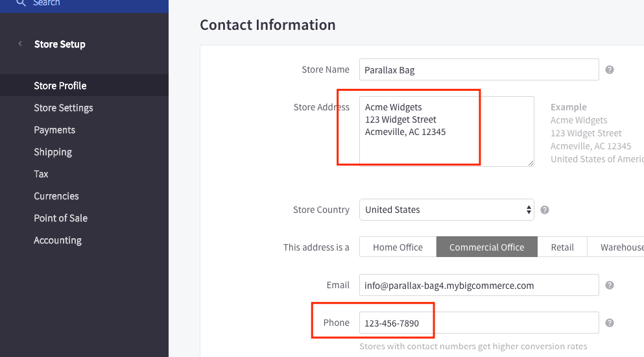Open Store Settings in sidebar

[64, 108]
